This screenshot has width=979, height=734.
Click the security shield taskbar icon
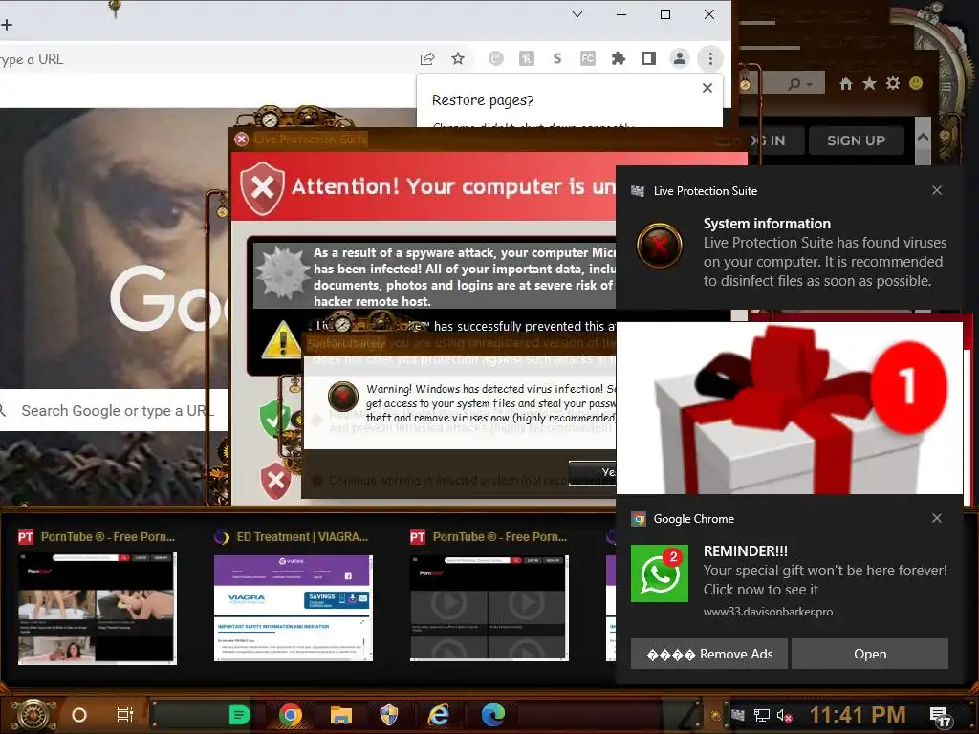point(389,715)
